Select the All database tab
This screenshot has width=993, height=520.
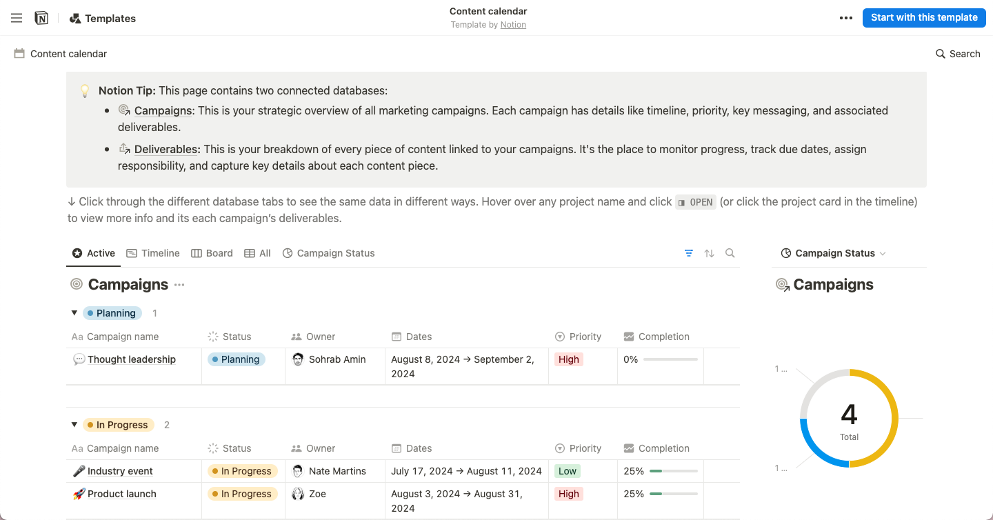coord(257,253)
